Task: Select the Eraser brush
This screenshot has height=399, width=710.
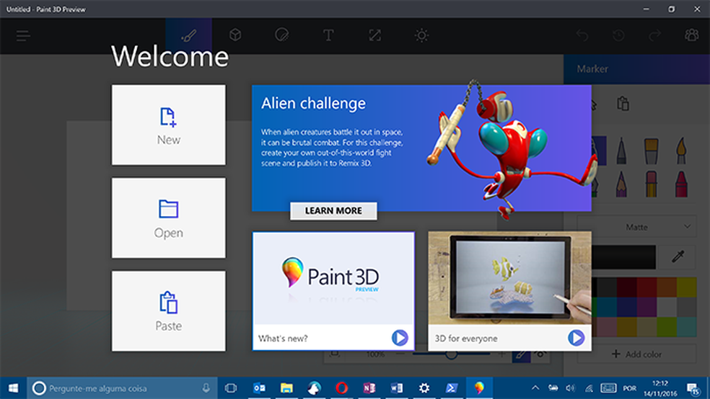Action: tap(651, 184)
